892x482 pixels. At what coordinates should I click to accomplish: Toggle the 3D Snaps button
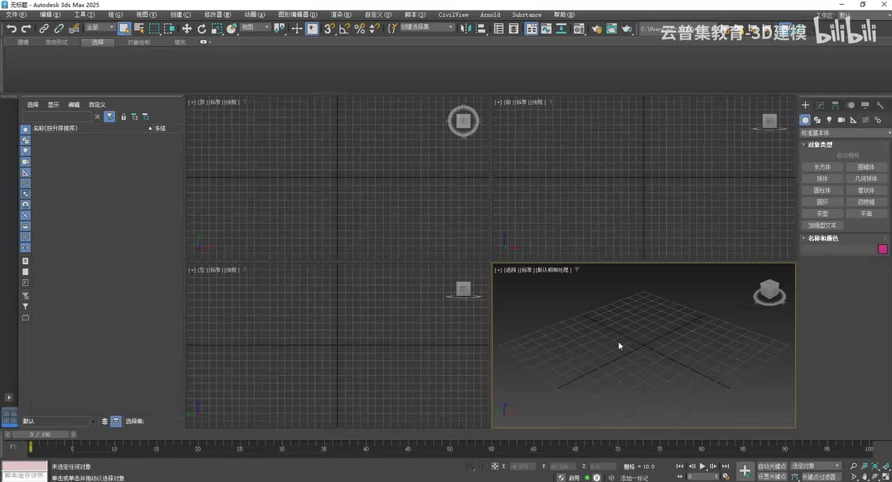(x=329, y=29)
